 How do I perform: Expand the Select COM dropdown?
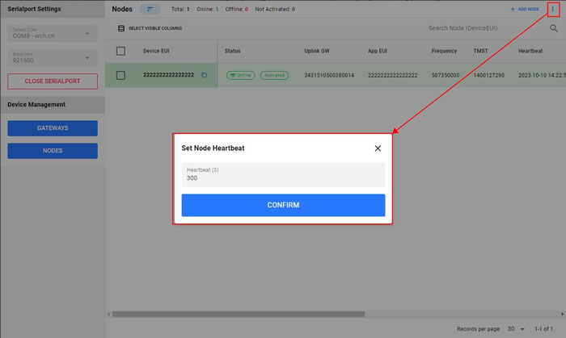pyautogui.click(x=52, y=34)
